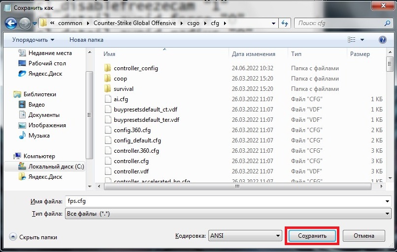The width and height of the screenshot is (397, 252).
Task: Click the coop folder icon
Action: pos(107,78)
